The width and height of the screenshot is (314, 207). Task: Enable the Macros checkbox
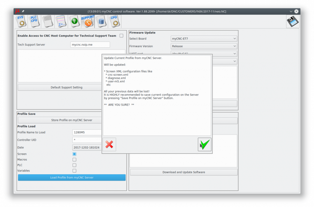click(x=74, y=160)
